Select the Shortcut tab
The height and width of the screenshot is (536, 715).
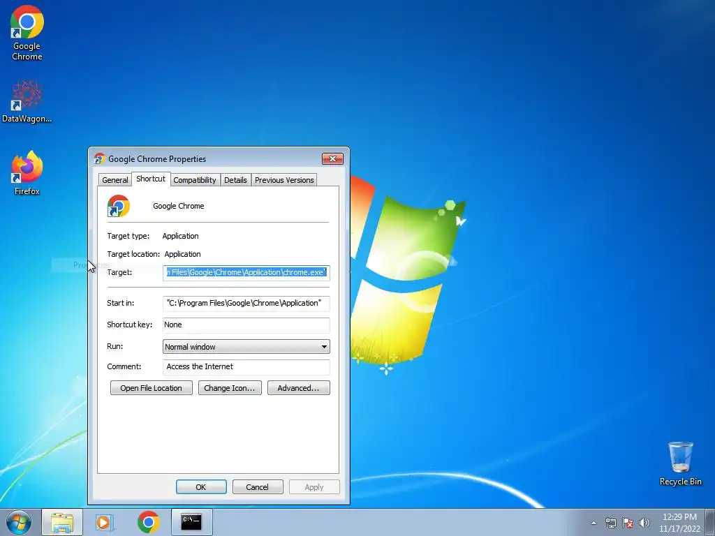[151, 179]
